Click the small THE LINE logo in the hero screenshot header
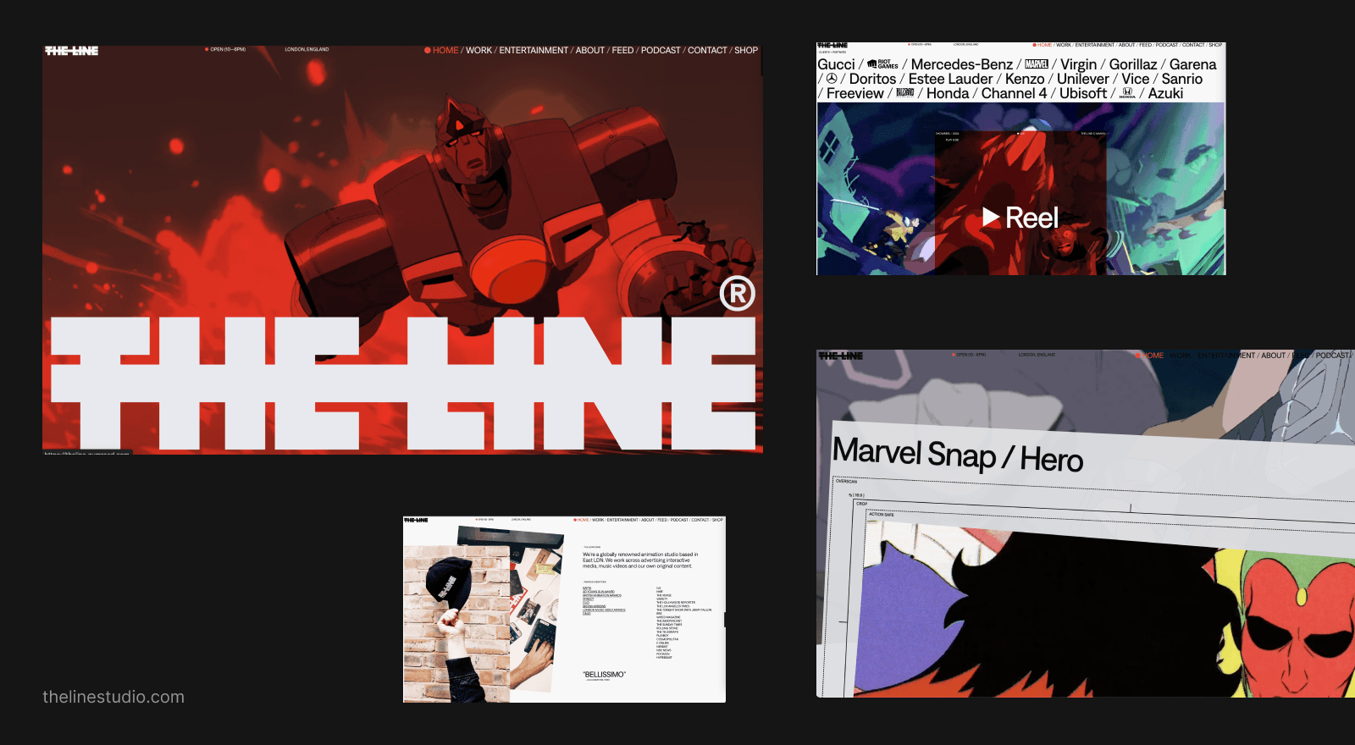 72,51
